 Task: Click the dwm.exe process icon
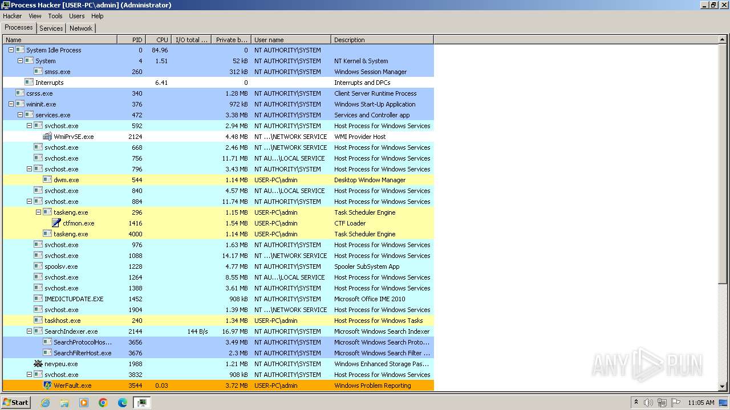(47, 180)
